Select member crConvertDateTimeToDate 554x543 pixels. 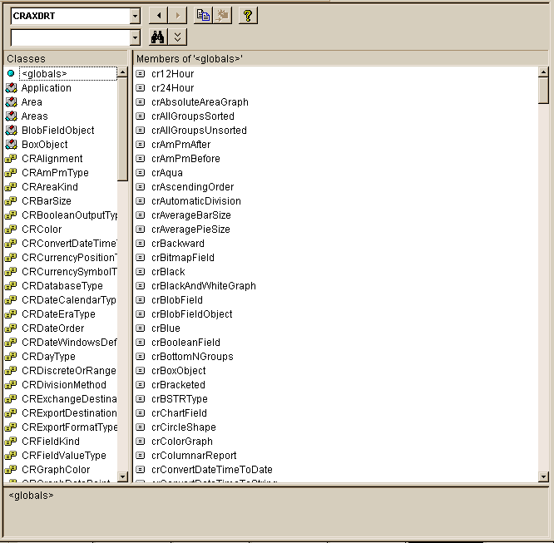point(212,470)
